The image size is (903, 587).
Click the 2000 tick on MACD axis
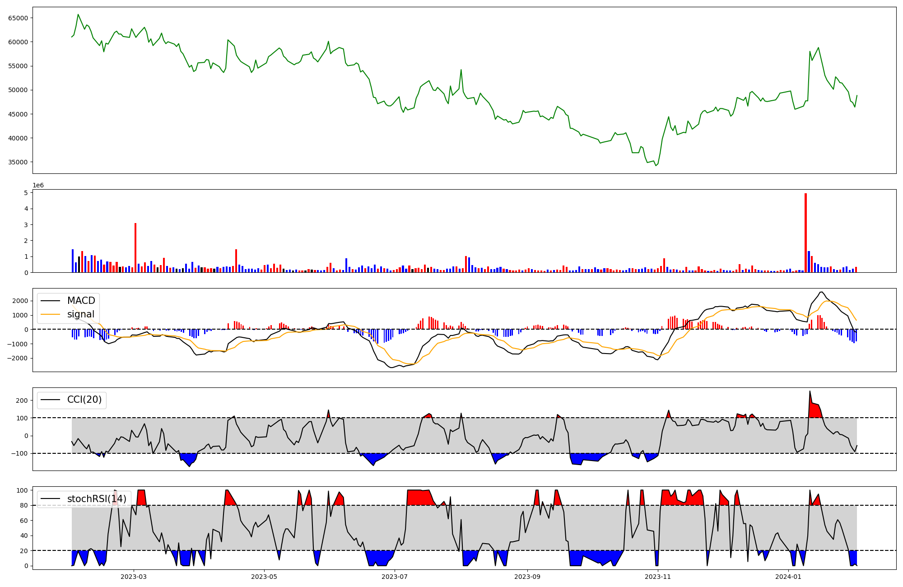pos(21,301)
